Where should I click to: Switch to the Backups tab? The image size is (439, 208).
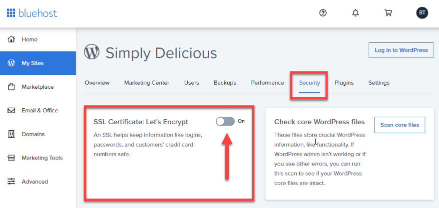coord(225,83)
